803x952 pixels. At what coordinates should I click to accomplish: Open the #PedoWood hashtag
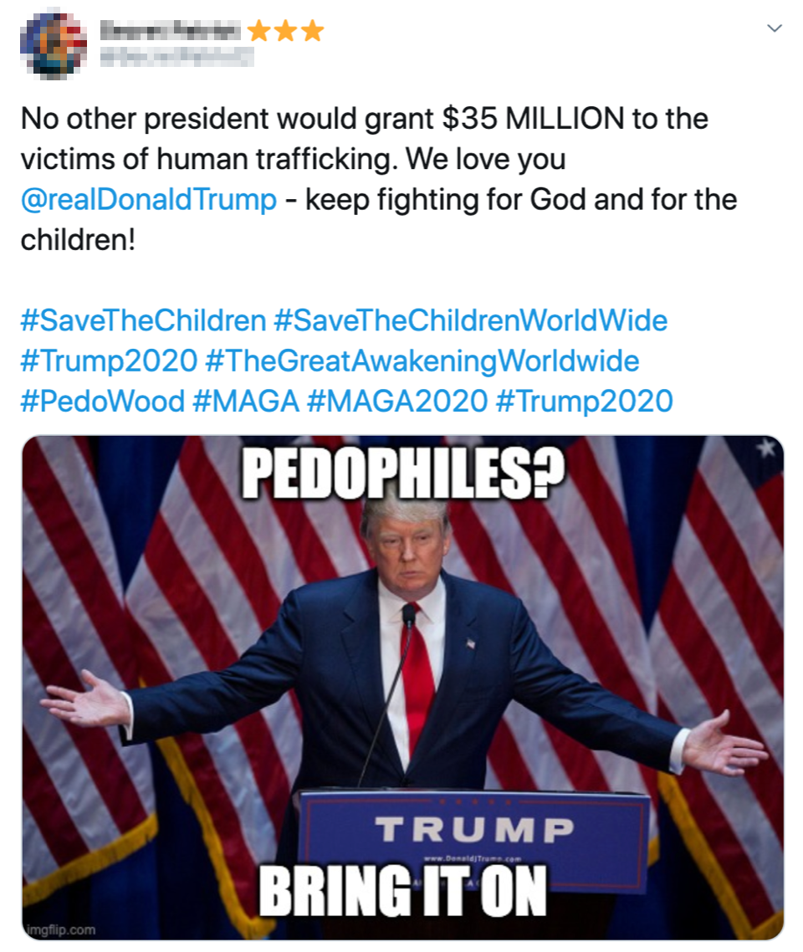(103, 402)
